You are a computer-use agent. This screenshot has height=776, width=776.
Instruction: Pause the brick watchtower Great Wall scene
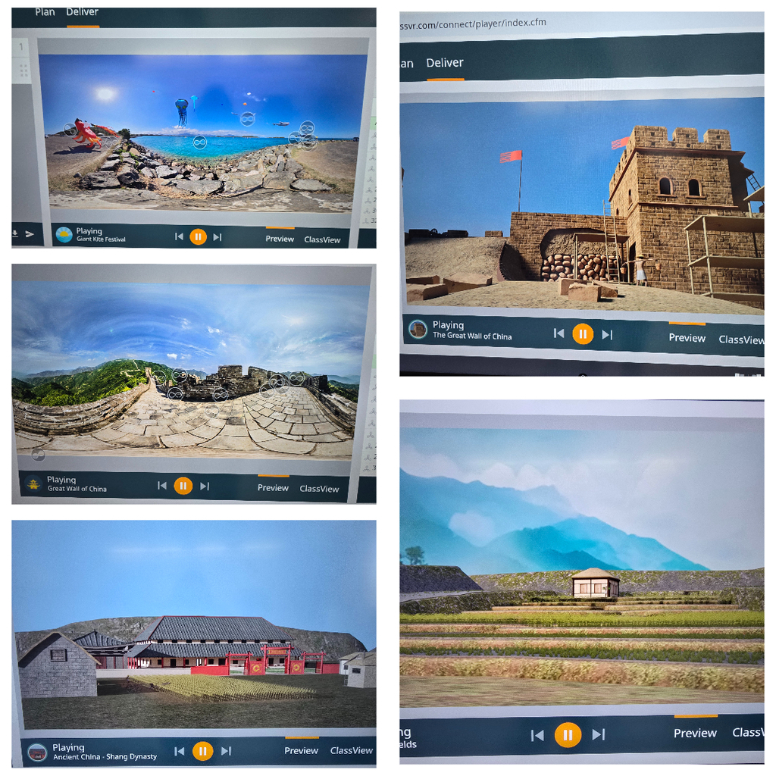pos(582,333)
